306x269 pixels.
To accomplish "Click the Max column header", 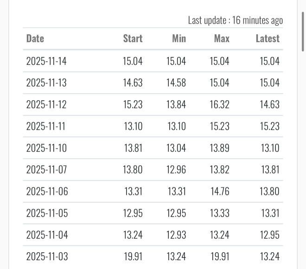I will click(222, 38).
